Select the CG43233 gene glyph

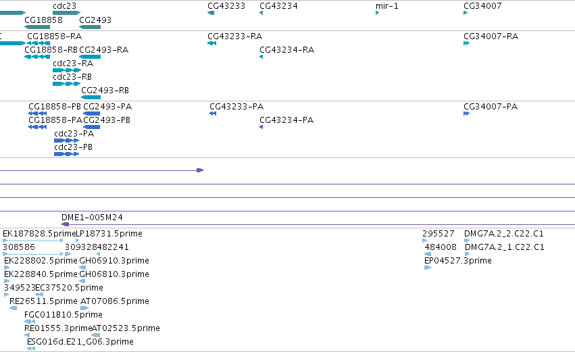pyautogui.click(x=211, y=13)
